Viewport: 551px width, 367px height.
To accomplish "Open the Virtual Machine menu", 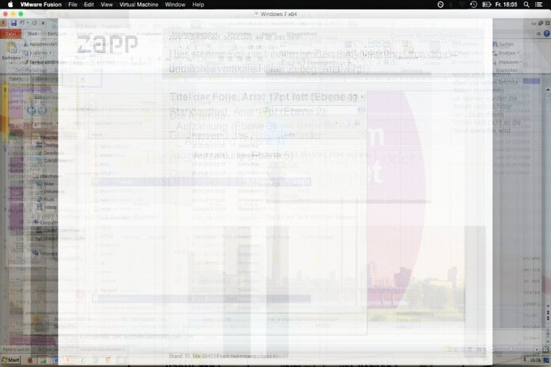I will 139,5.
